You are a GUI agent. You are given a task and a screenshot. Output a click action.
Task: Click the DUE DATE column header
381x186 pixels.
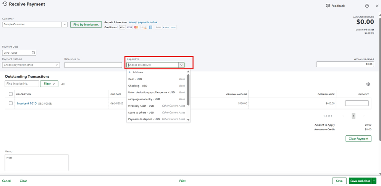116,94
